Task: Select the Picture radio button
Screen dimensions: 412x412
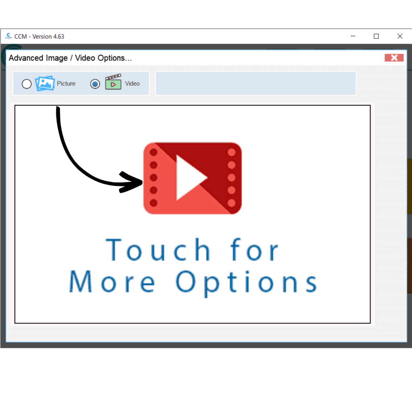Action: 27,84
